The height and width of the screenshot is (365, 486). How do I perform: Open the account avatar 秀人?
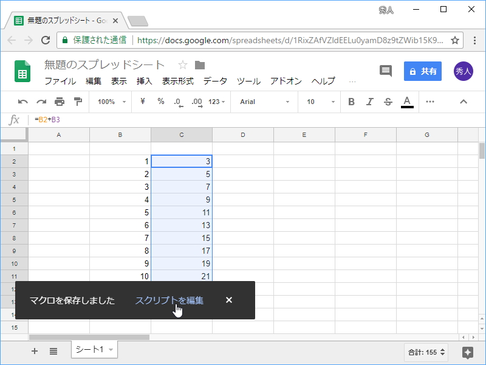[x=464, y=71]
